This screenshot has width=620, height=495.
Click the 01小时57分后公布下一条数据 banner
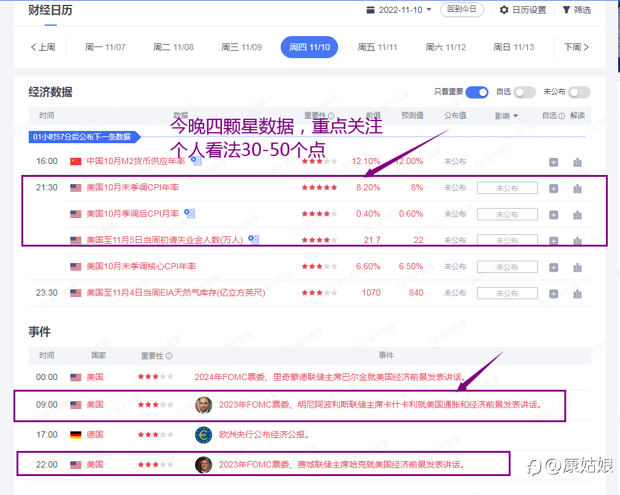point(84,137)
